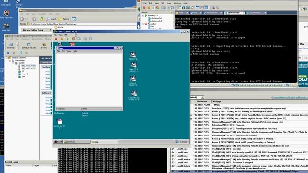Switch to Home tab in VMware Workstation

[x=181, y=13]
